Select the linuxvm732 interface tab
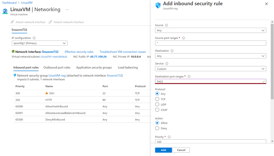 click(19, 30)
